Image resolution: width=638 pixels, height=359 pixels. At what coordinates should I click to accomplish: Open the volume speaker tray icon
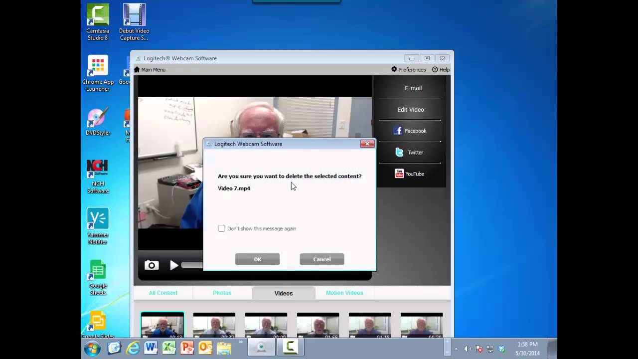tap(468, 349)
